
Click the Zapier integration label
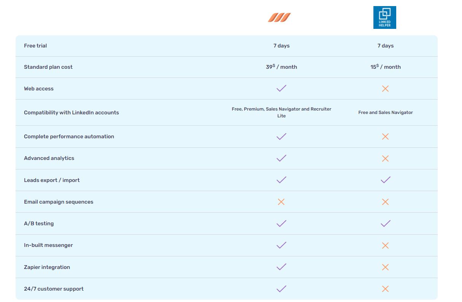(47, 267)
